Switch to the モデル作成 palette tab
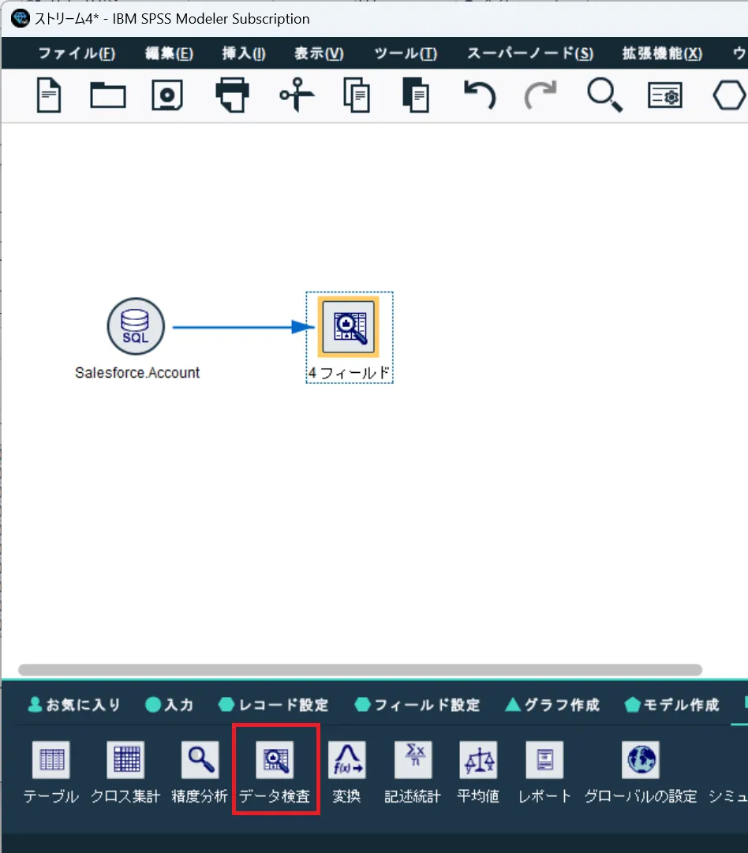 (671, 705)
